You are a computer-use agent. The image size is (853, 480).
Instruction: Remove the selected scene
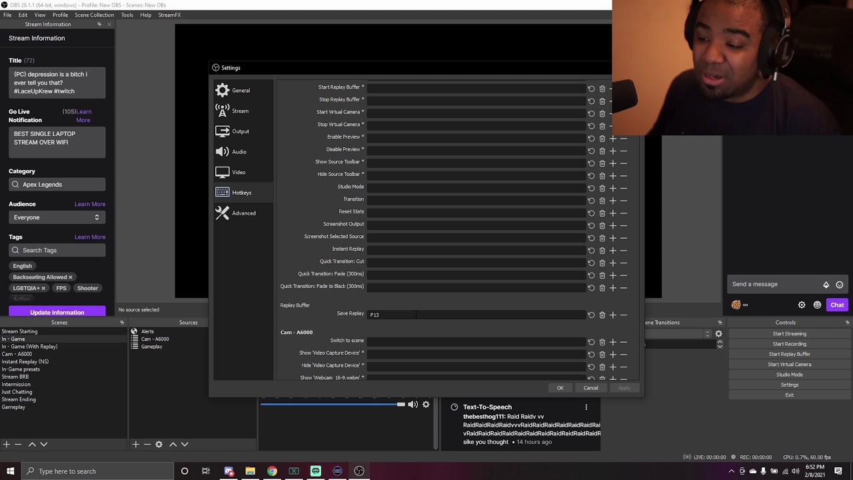coord(18,444)
